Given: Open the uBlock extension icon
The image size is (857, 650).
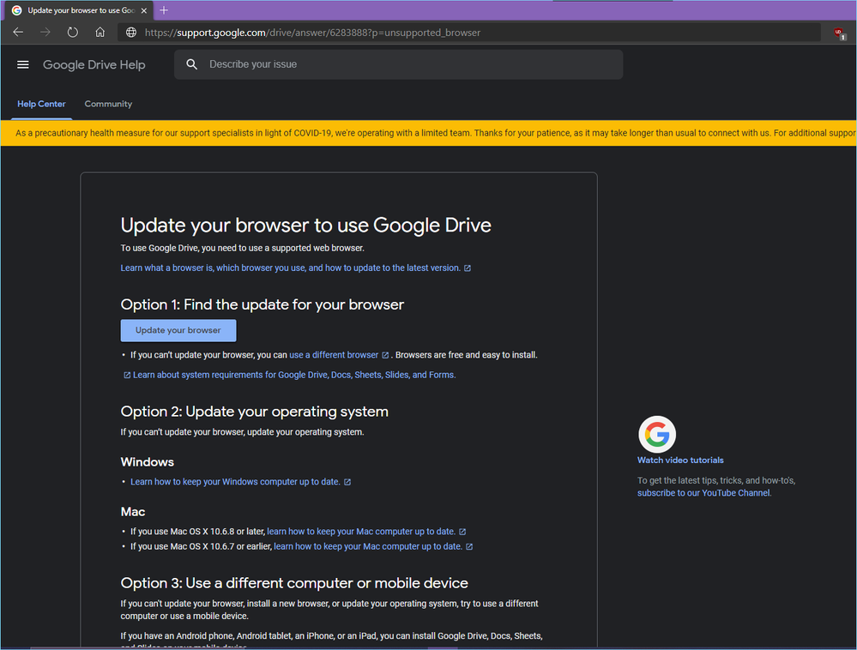Looking at the screenshot, I should pos(840,33).
